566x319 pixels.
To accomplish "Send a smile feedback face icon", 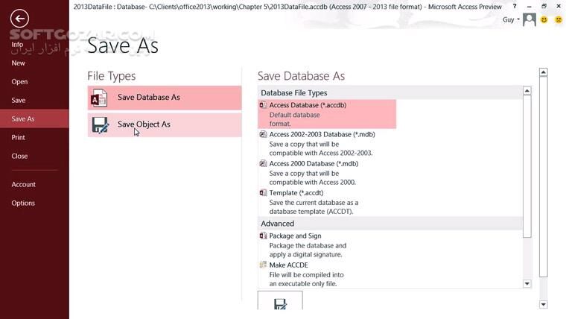I will tap(544, 20).
